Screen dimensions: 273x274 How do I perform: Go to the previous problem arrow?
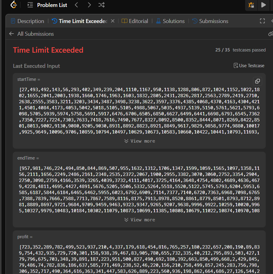76,5
